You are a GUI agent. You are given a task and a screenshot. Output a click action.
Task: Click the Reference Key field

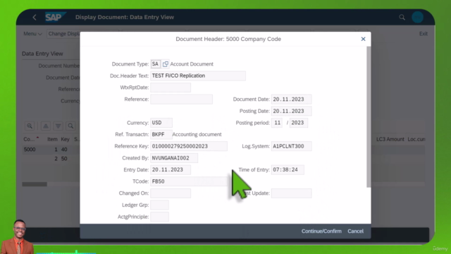pos(189,146)
